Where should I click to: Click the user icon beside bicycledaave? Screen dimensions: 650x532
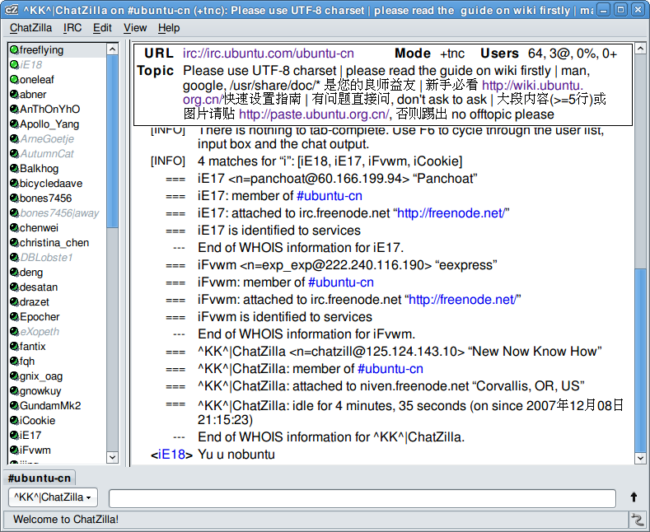point(14,184)
